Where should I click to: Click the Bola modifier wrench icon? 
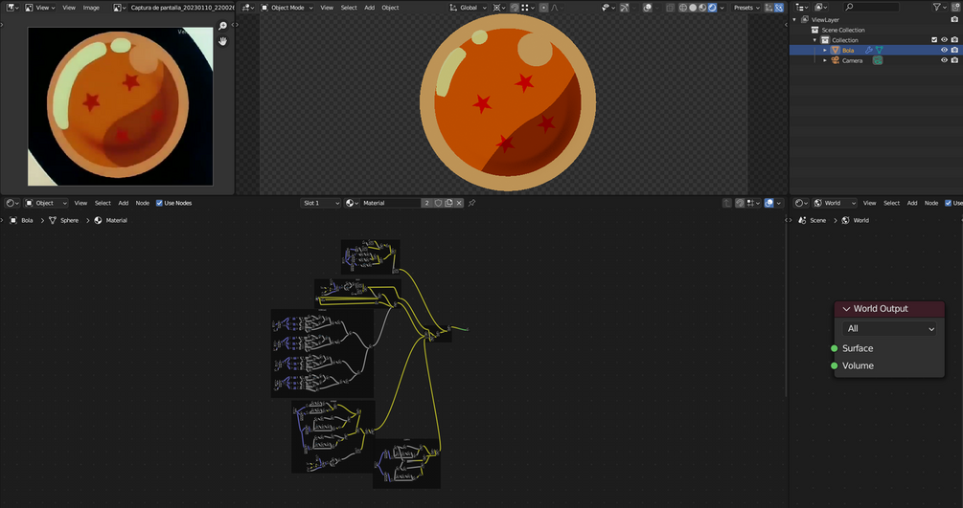click(x=869, y=51)
